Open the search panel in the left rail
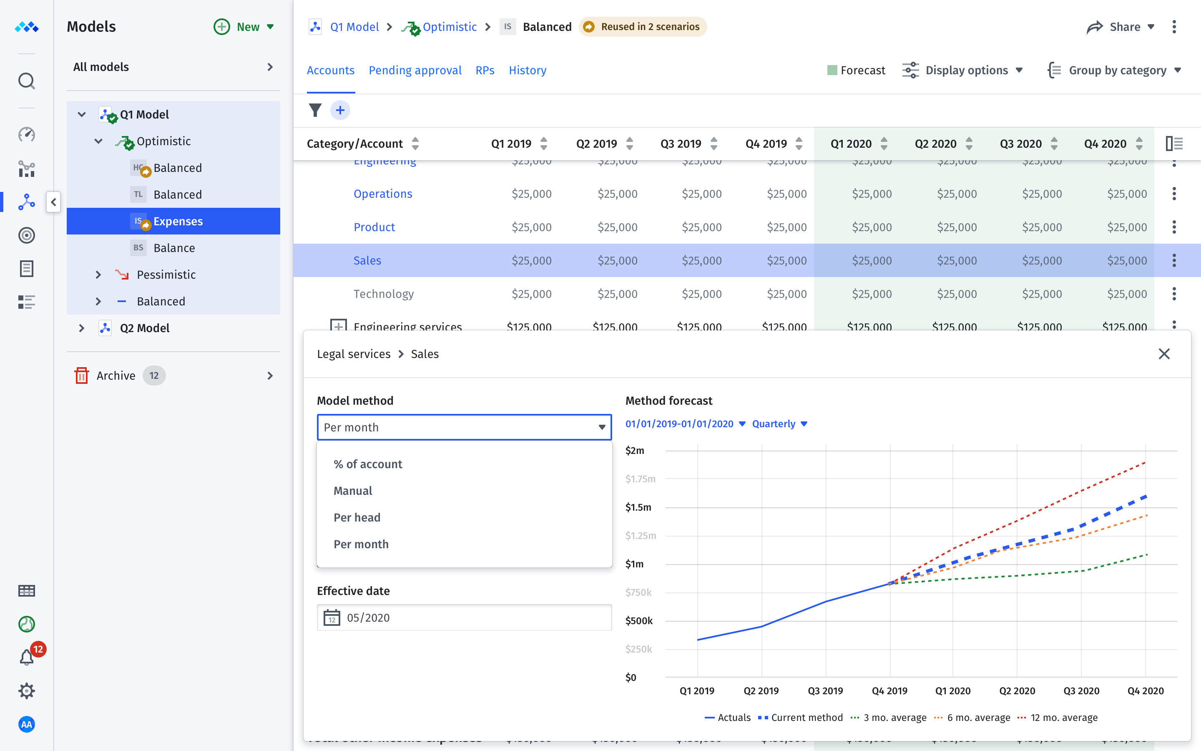The width and height of the screenshot is (1201, 751). [26, 81]
